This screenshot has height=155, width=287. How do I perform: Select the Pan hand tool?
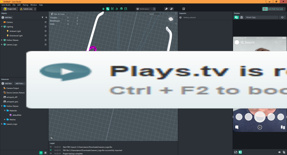(x=103, y=9)
